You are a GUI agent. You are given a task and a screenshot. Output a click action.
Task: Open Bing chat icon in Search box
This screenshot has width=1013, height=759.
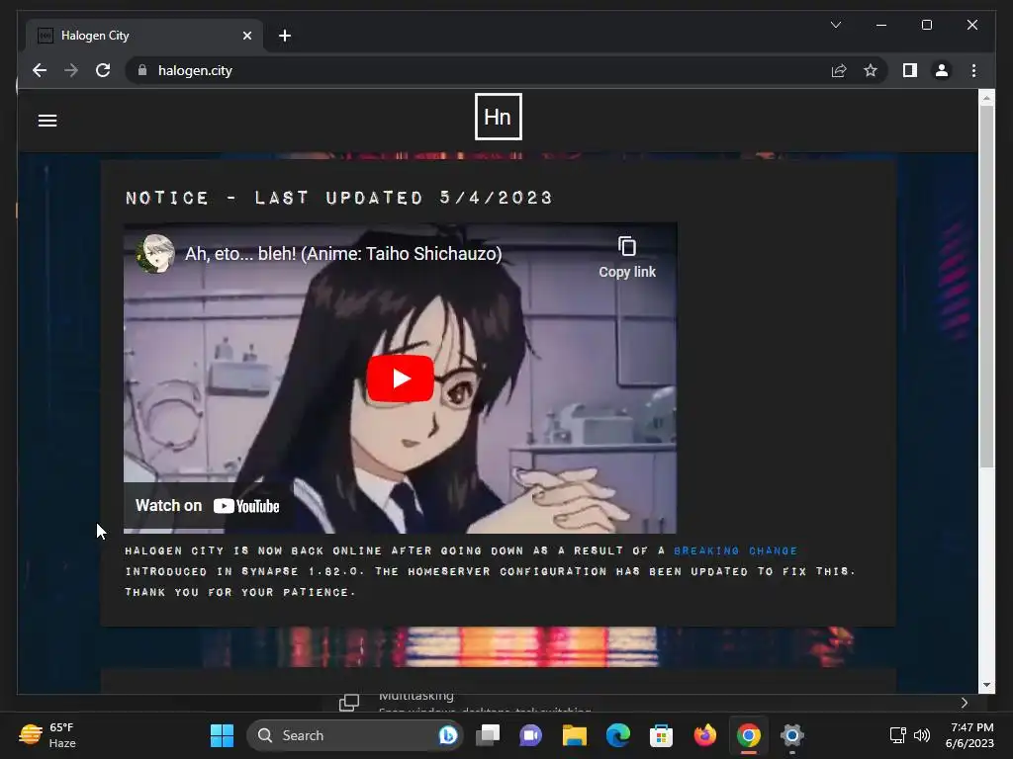(x=448, y=735)
